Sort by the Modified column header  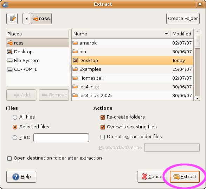pyautogui.click(x=182, y=34)
